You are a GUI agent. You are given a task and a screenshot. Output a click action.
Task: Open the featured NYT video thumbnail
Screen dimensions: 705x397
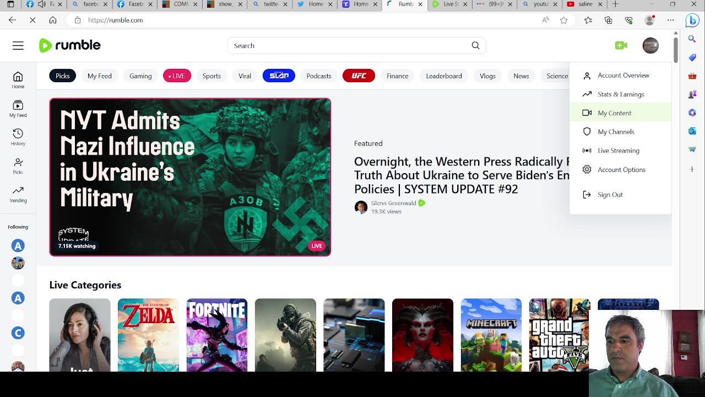(190, 177)
